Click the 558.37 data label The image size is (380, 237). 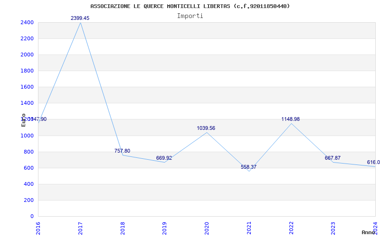(x=248, y=167)
